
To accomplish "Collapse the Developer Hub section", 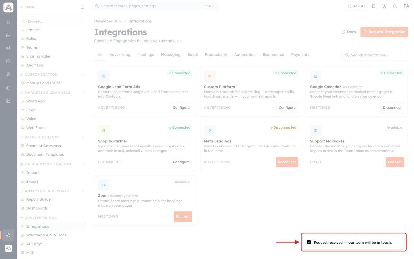I will (x=83, y=218).
